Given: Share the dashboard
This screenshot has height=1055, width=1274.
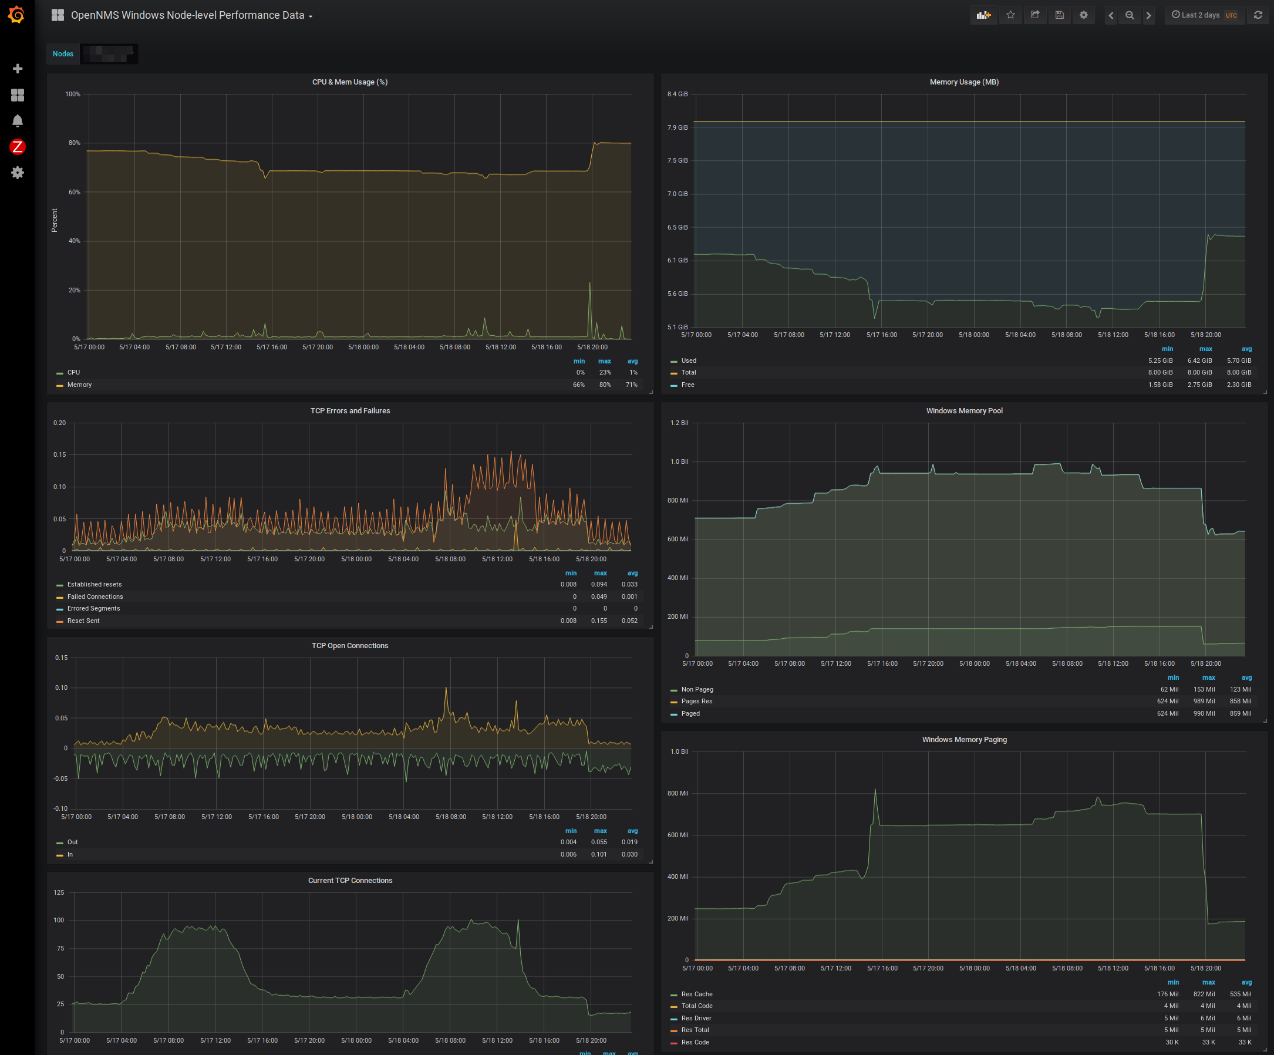Looking at the screenshot, I should (x=1035, y=15).
